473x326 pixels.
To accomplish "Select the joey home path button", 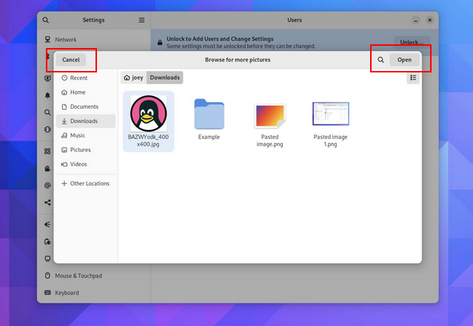I will click(x=133, y=78).
